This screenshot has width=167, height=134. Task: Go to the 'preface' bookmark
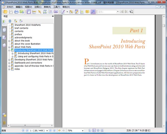click(18, 35)
